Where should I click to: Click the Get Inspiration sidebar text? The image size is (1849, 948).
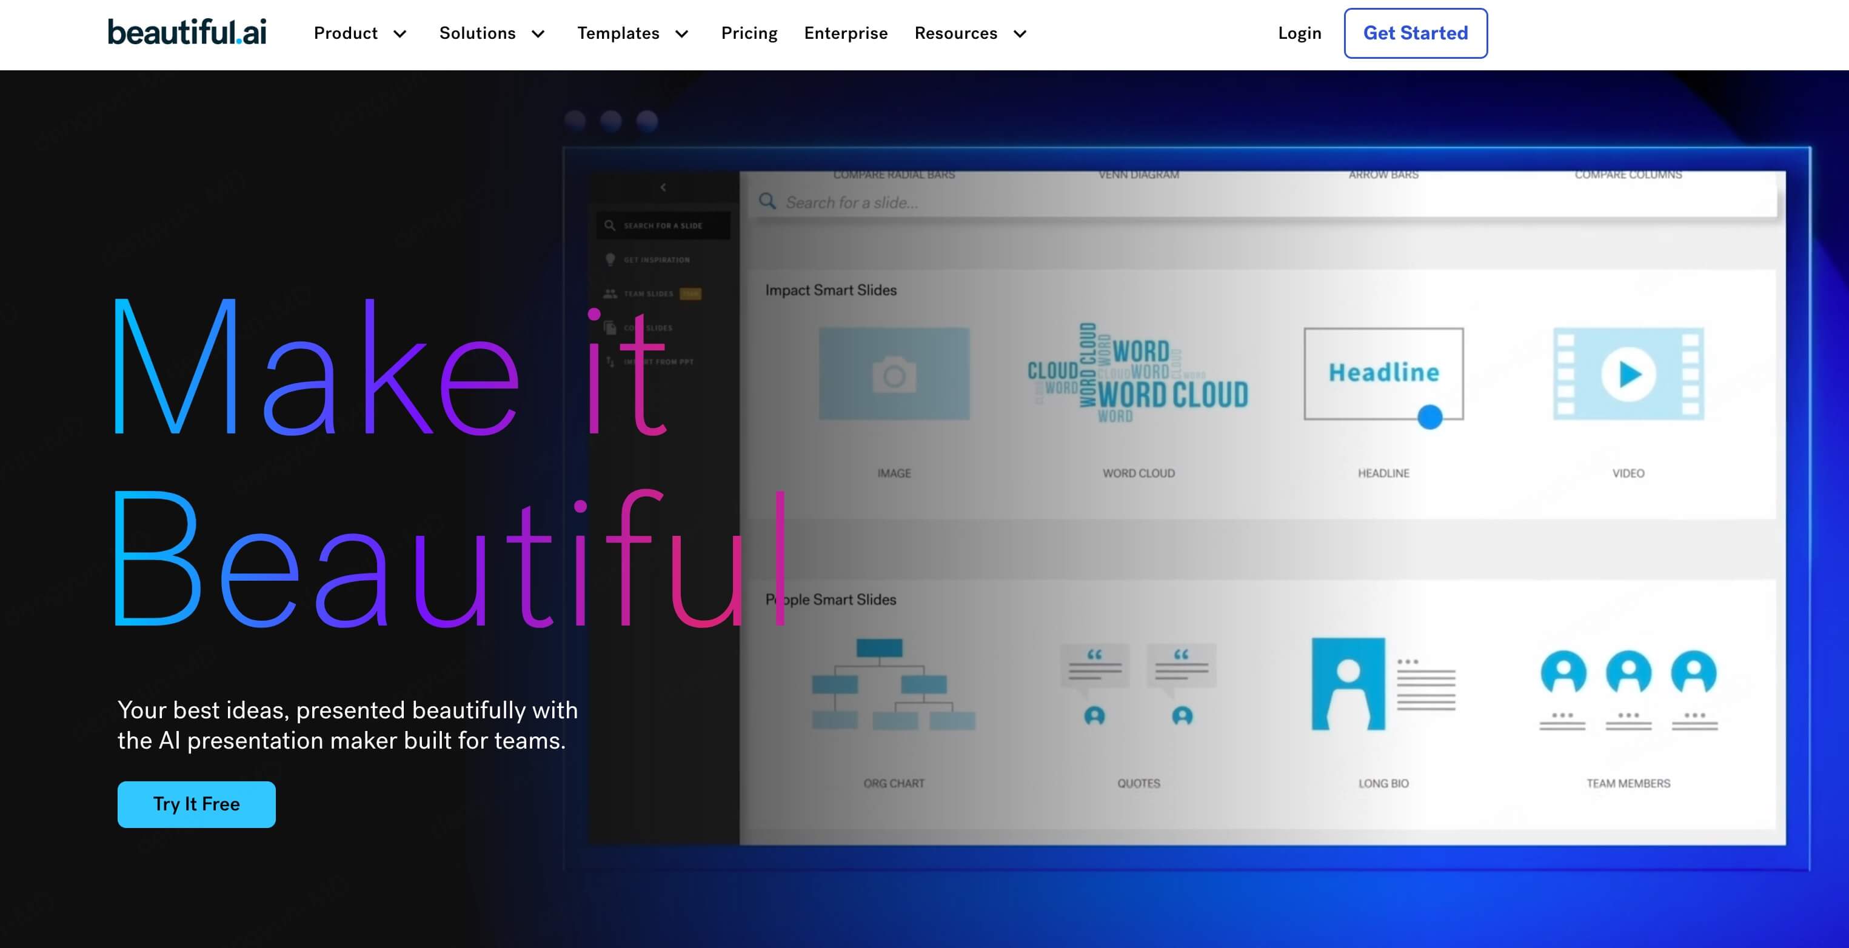coord(656,260)
